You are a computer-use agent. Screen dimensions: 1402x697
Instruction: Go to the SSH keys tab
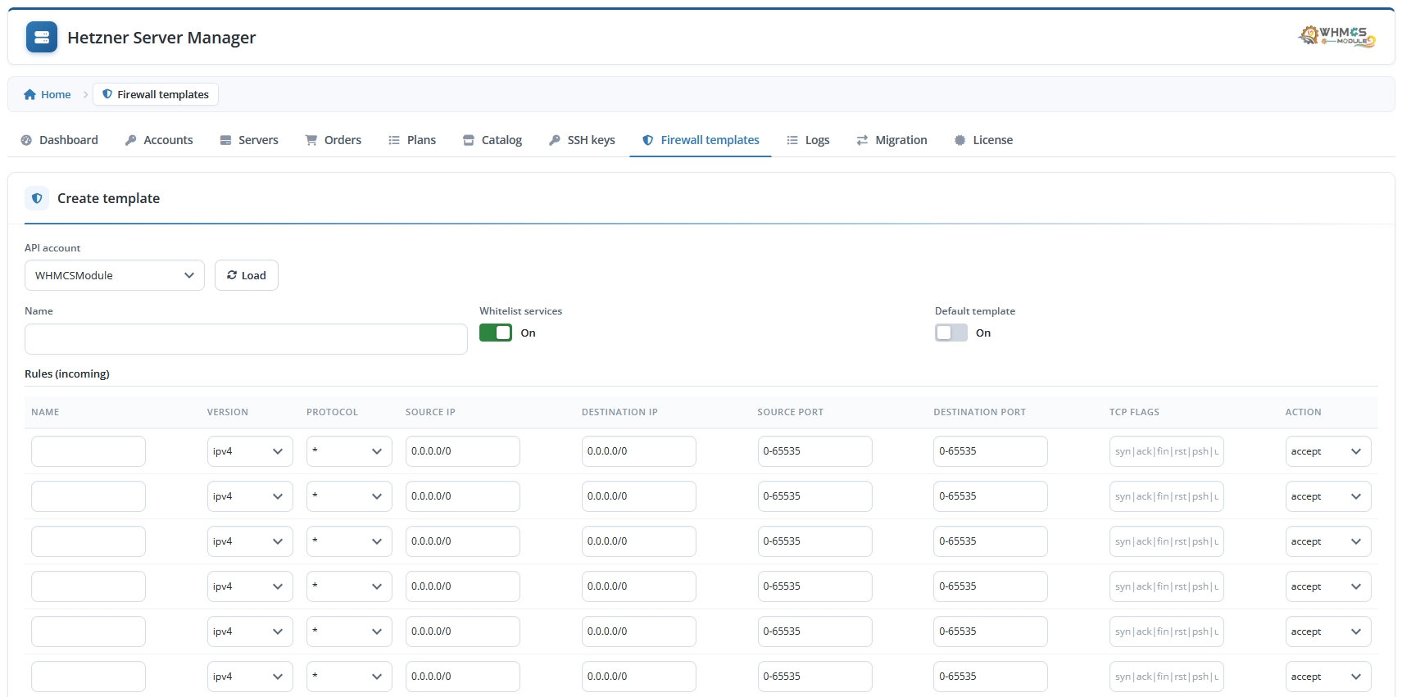tap(582, 140)
